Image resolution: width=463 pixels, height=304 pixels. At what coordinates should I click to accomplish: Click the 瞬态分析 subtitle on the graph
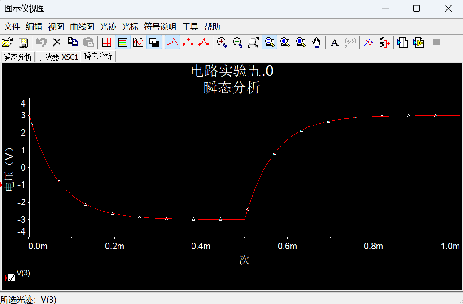pos(232,88)
